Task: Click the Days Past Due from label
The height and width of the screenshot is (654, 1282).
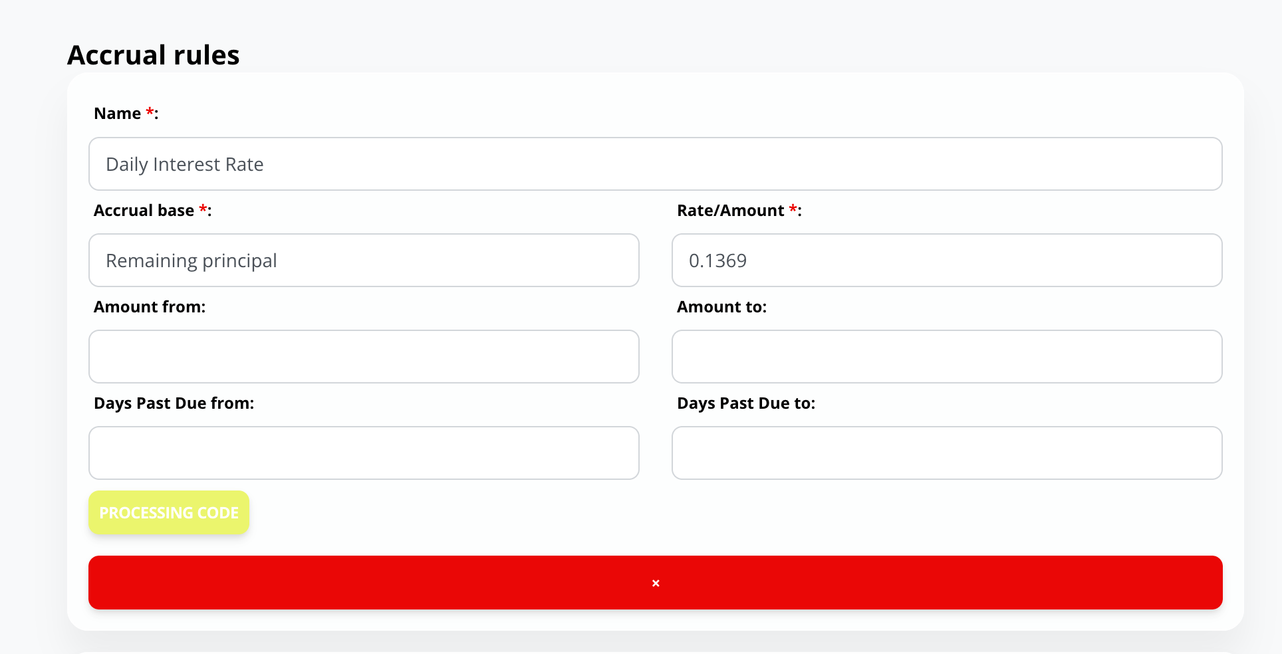Action: [x=174, y=403]
